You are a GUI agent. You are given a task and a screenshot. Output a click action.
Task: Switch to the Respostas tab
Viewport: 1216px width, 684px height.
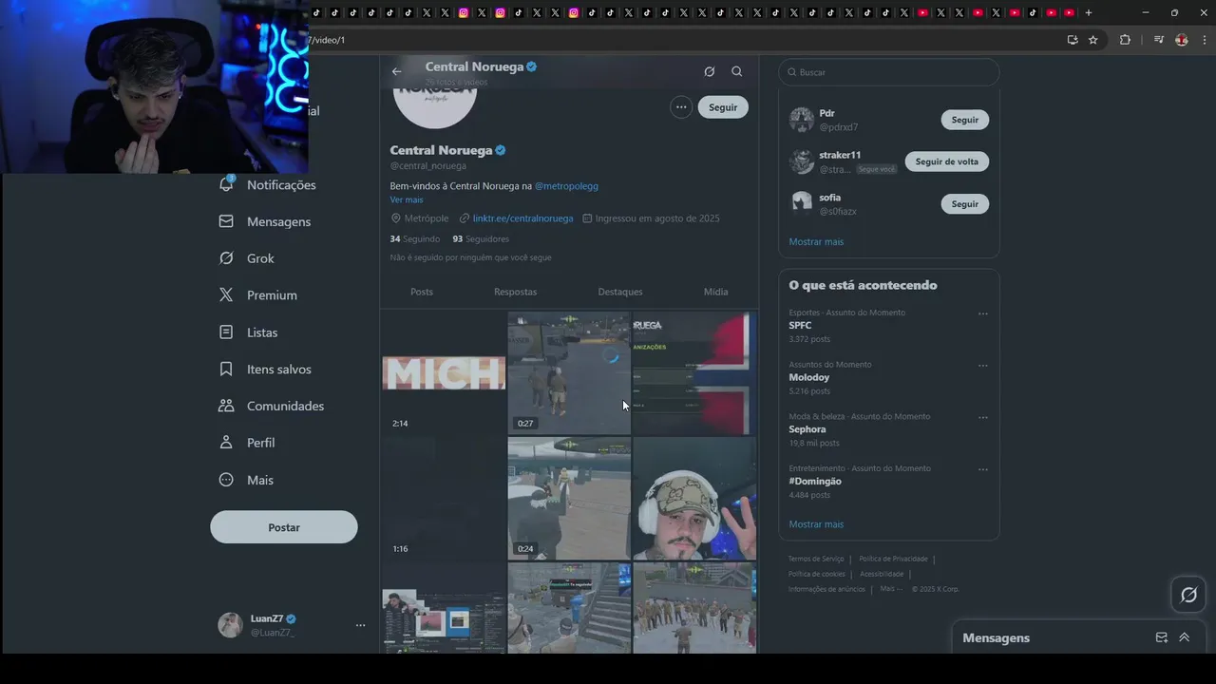coord(515,292)
